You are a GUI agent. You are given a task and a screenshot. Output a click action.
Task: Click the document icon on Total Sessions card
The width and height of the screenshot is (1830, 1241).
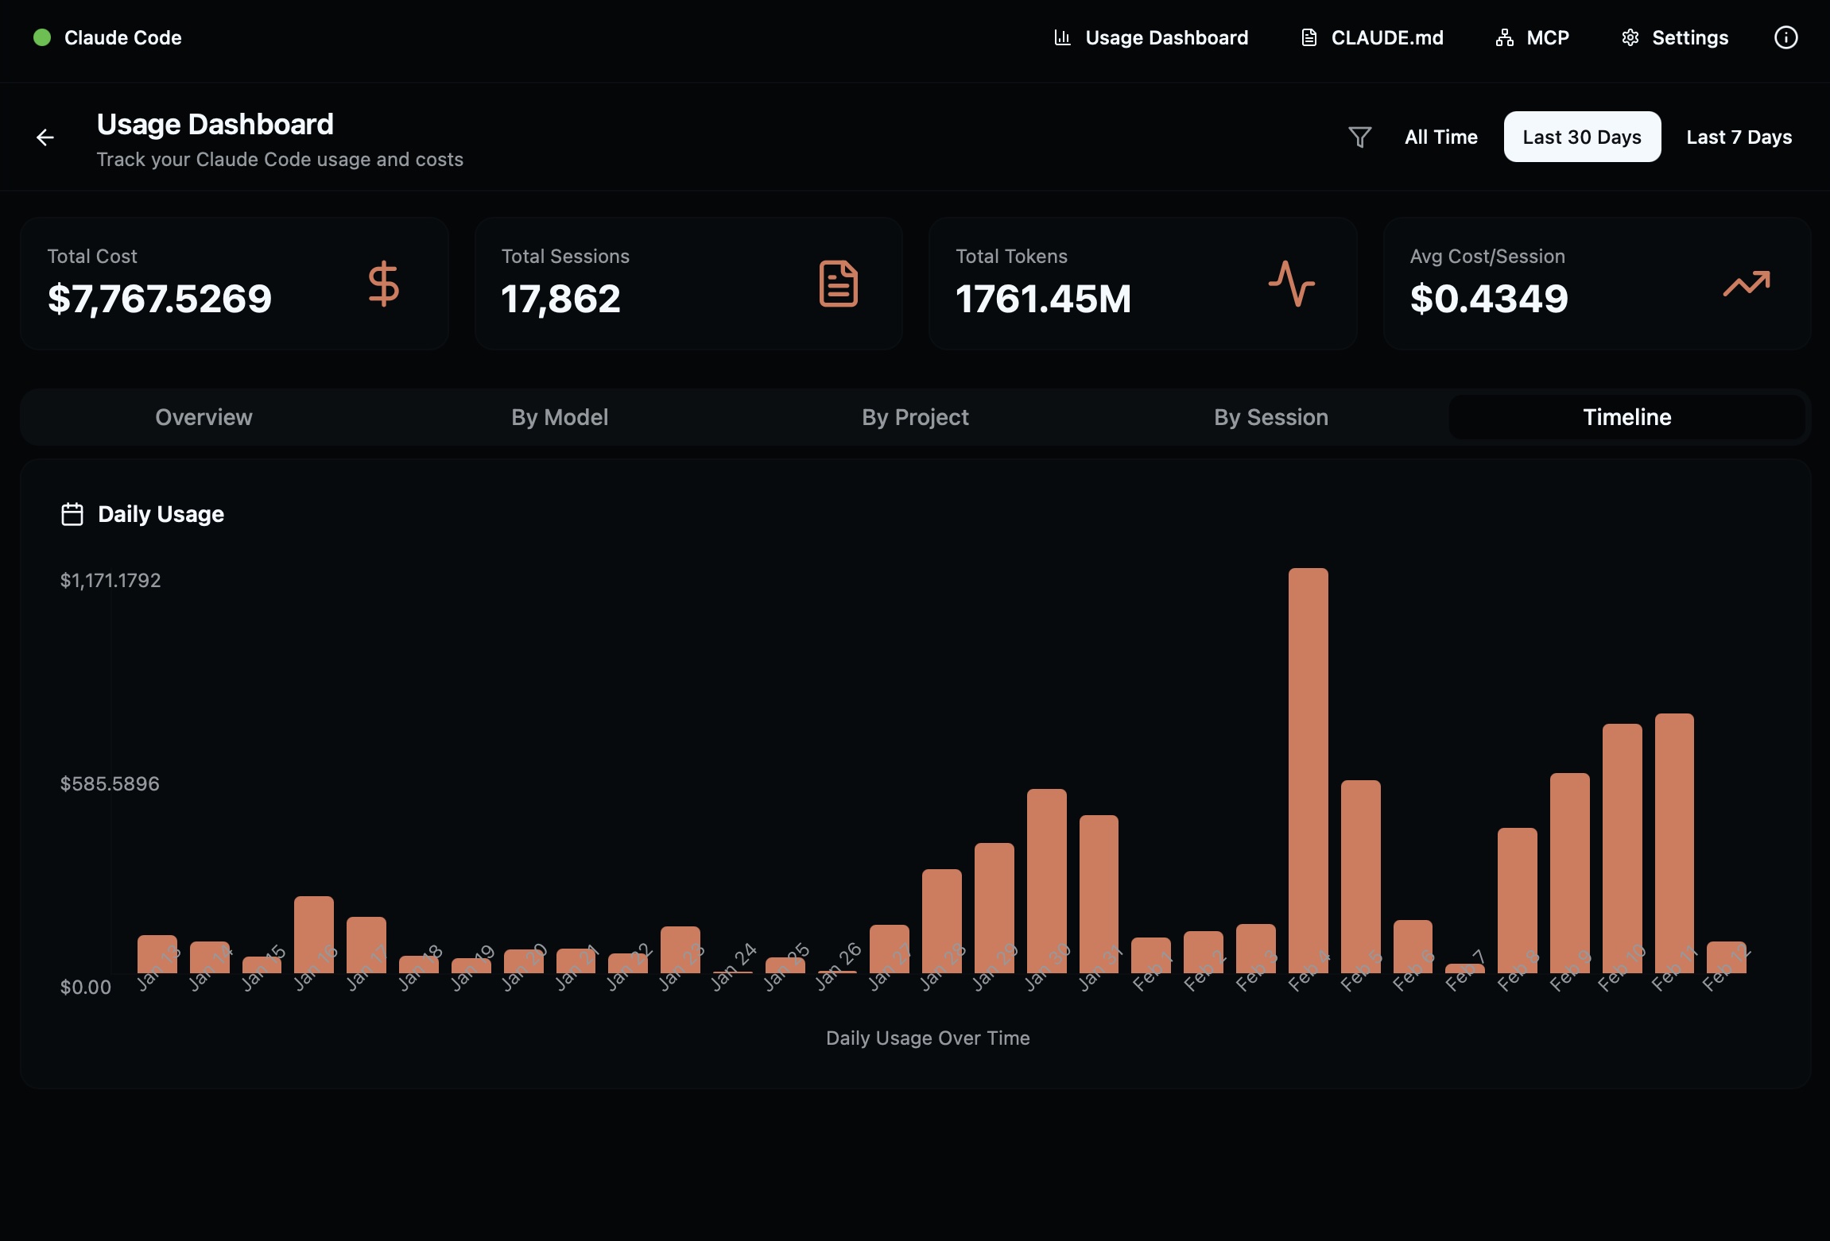coord(837,284)
